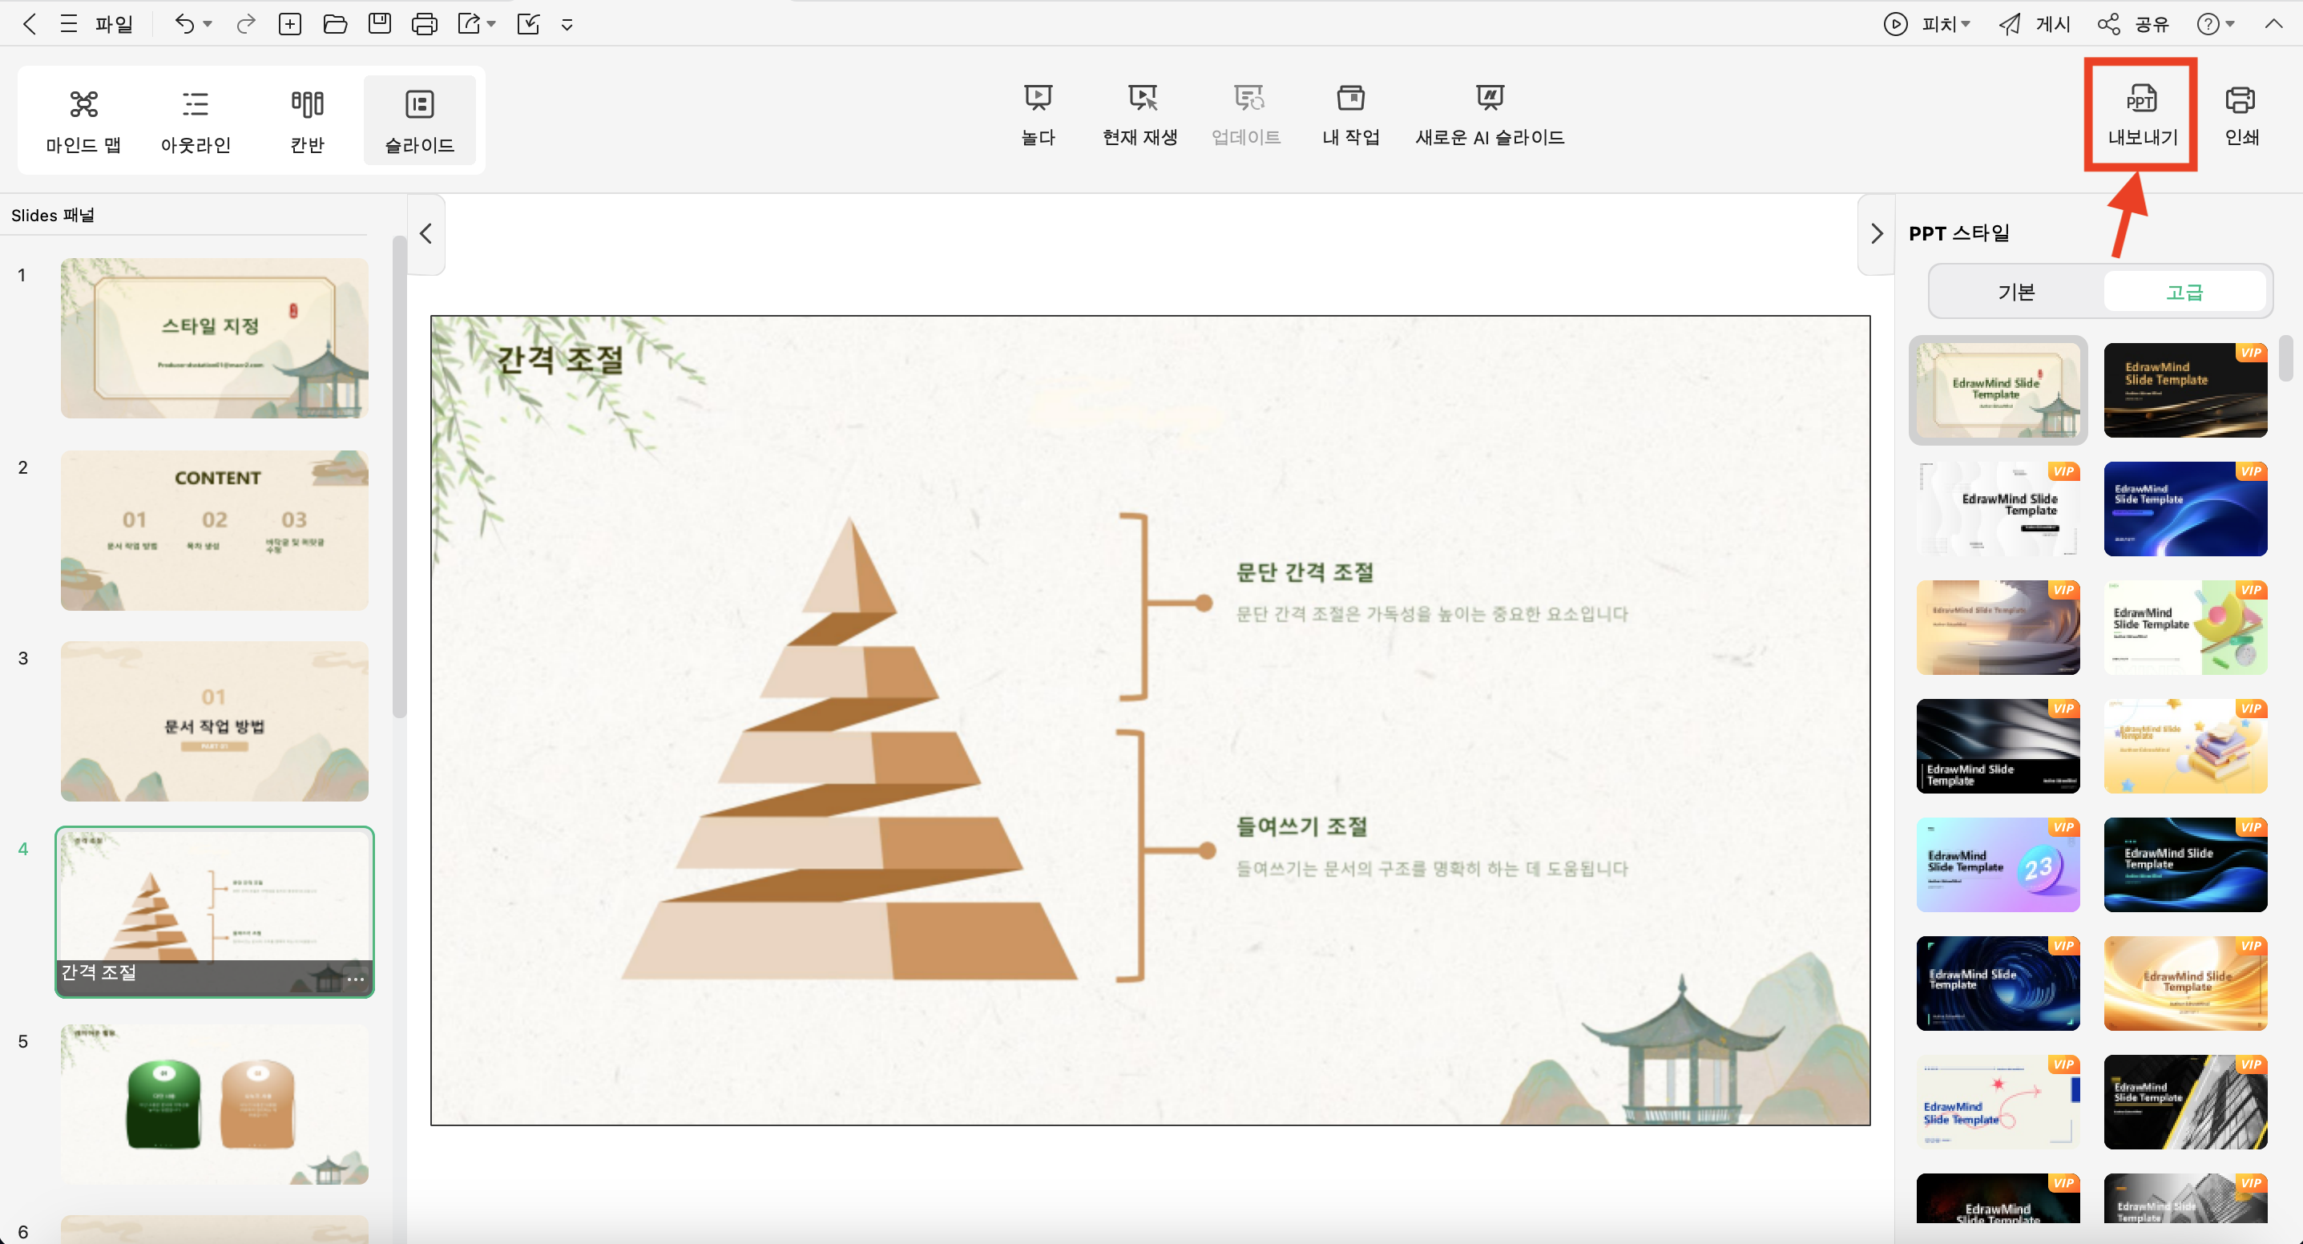Choose the white red star line VIP template
The height and width of the screenshot is (1244, 2303).
pyautogui.click(x=1997, y=1102)
